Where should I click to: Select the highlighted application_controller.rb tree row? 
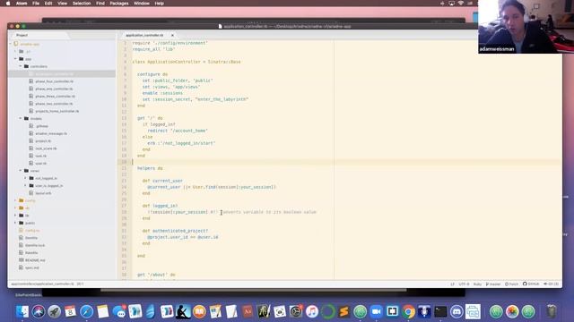[x=62, y=73]
